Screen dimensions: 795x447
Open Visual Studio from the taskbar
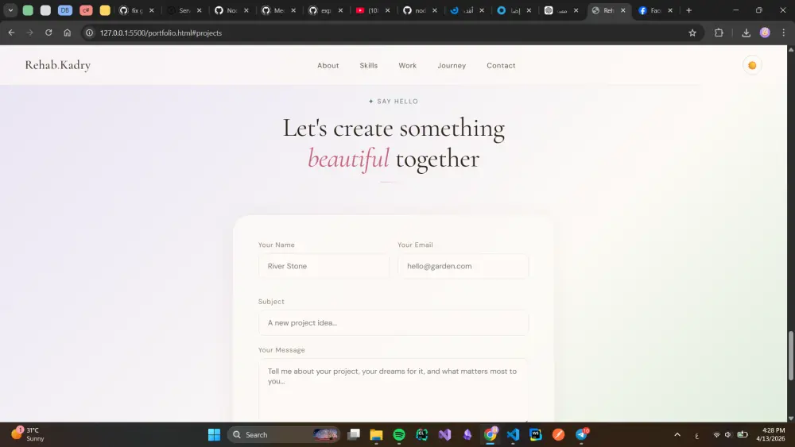(x=444, y=434)
